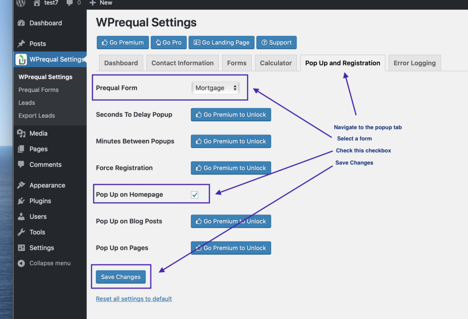Viewport: 468px width, 319px height.
Task: Open the Posts menu label
Action: [x=37, y=44]
